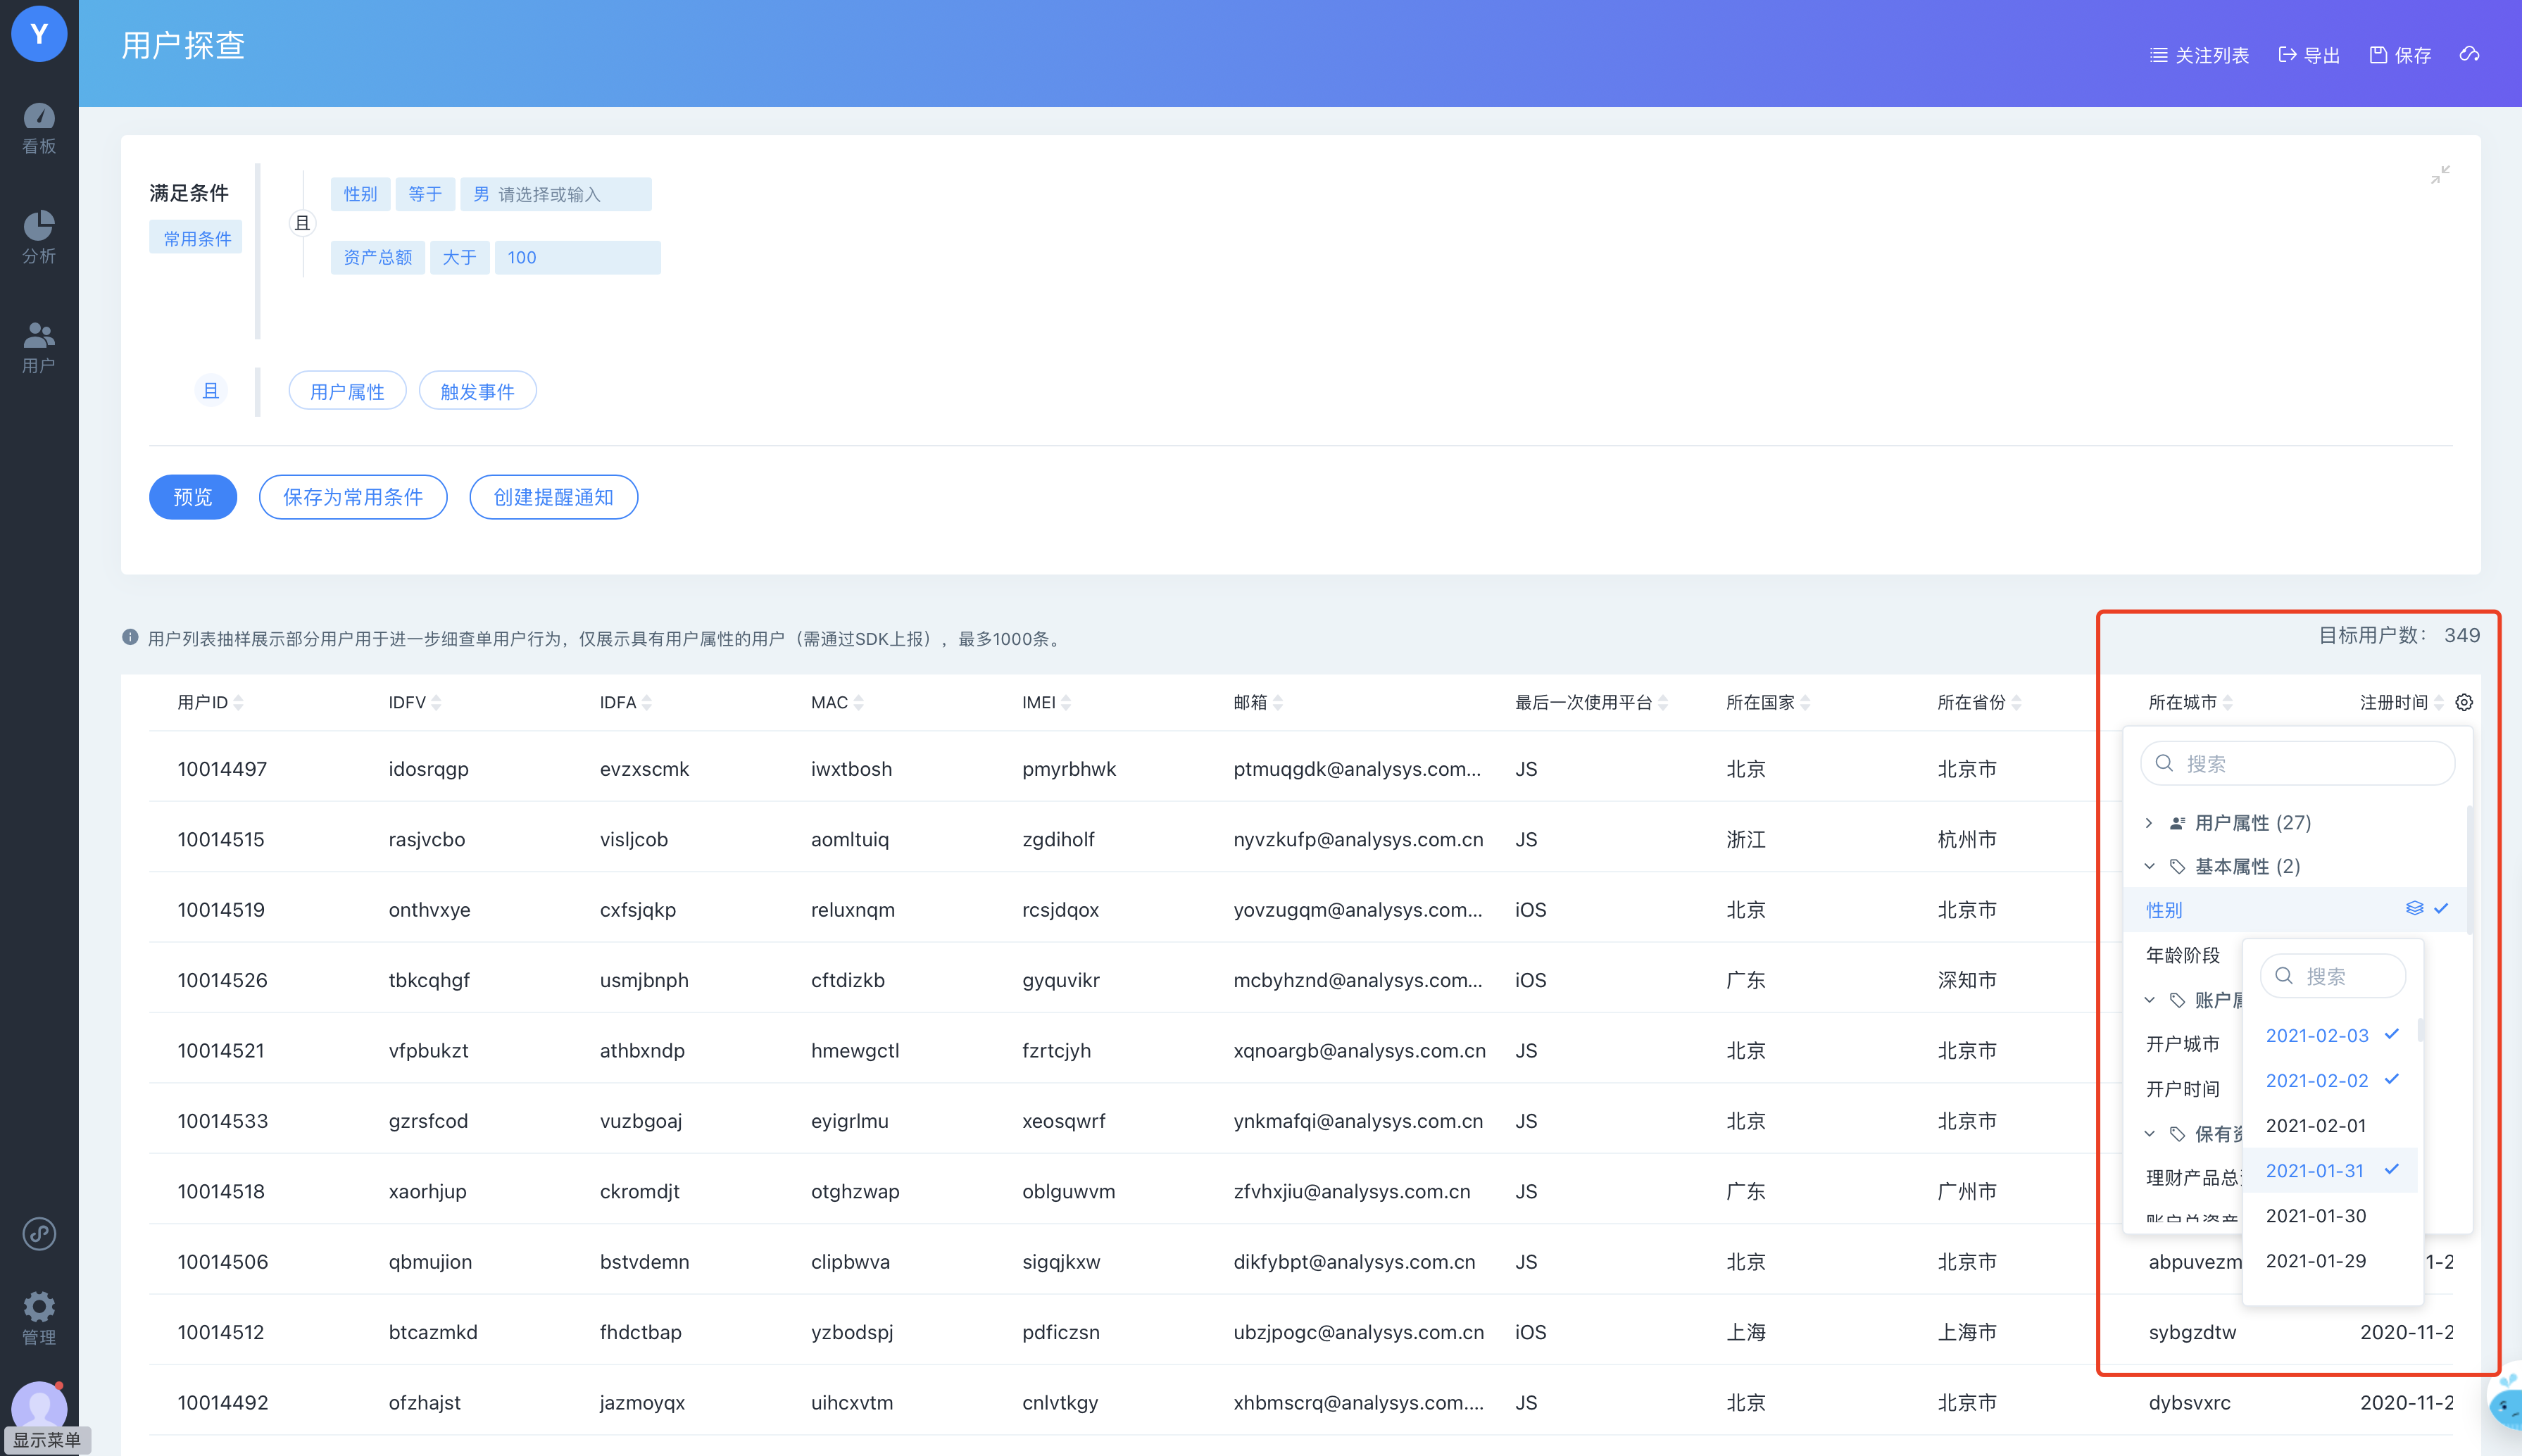Focus the date popup 搜索 box
2522x1456 pixels.
2333,975
